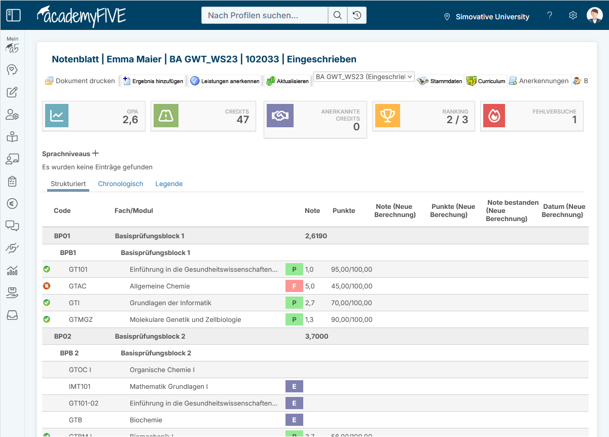The image size is (609, 437).
Task: Expand Sprachniveaus with the plus icon
Action: tap(95, 154)
